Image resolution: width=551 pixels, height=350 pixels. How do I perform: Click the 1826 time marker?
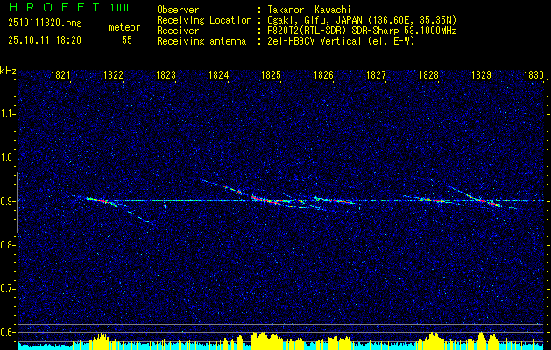tap(323, 74)
